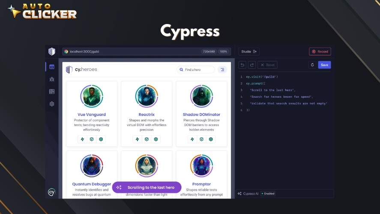
Task: Click the Cypress AI label in status bar
Action: pyautogui.click(x=251, y=193)
